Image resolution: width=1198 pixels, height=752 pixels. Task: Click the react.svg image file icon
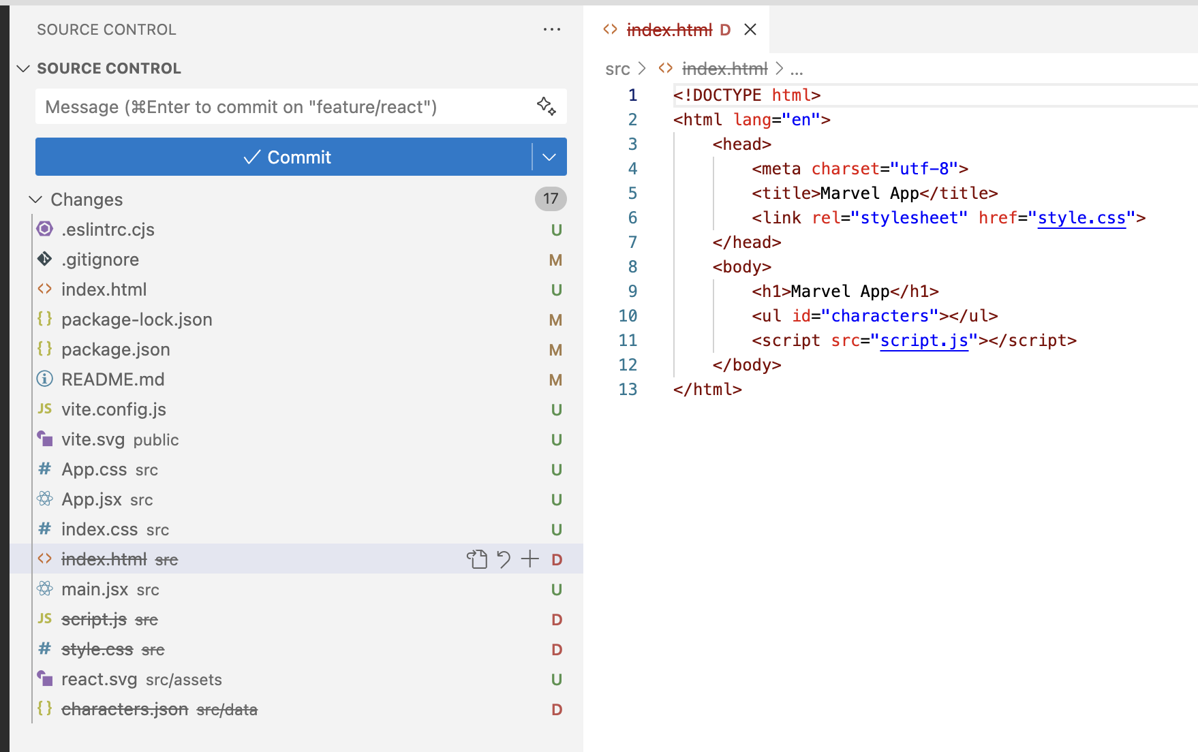[x=45, y=678]
